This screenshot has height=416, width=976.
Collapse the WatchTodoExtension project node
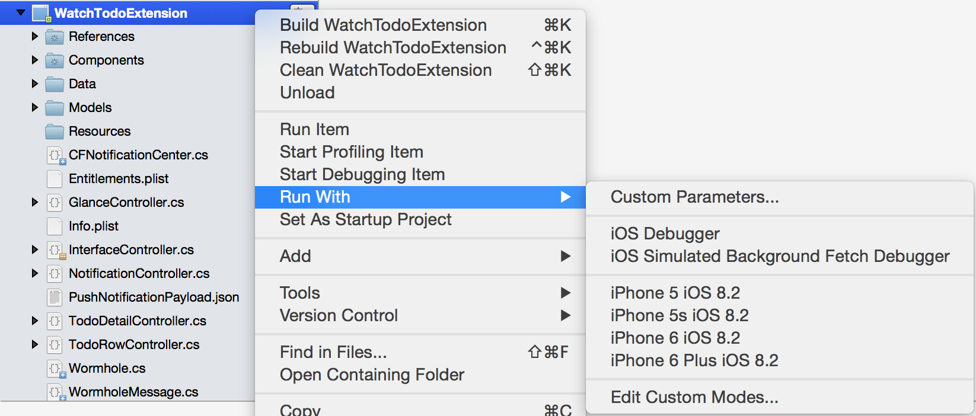point(21,12)
